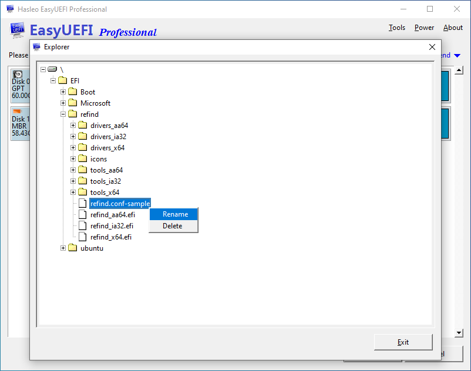Click the scrollbar down arrow in main window
Screen dimensions: 471x371
459,333
